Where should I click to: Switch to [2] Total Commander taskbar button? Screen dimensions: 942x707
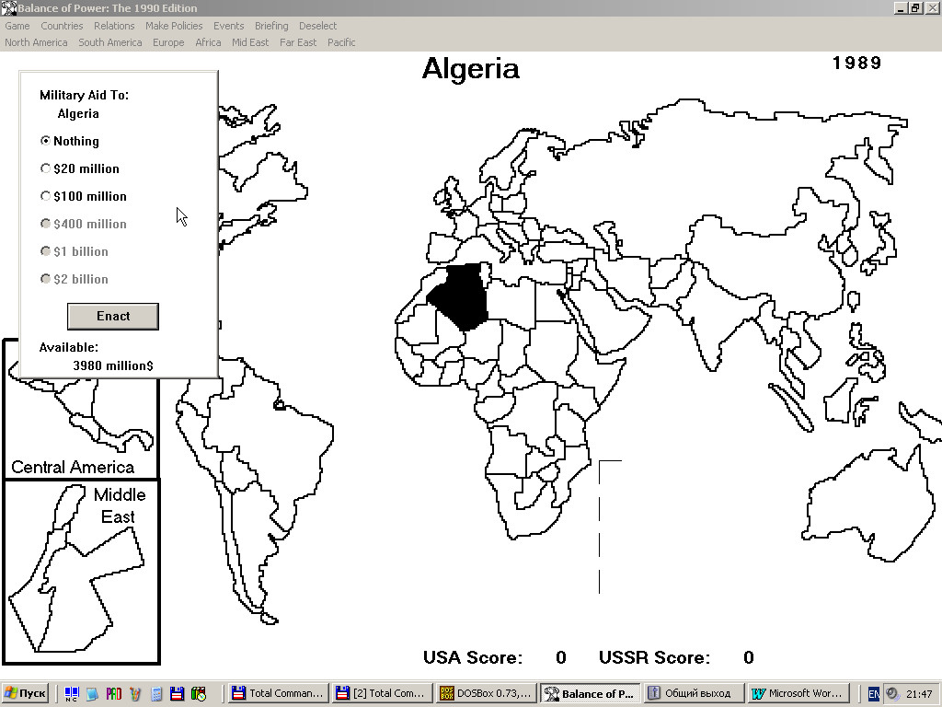tap(382, 693)
